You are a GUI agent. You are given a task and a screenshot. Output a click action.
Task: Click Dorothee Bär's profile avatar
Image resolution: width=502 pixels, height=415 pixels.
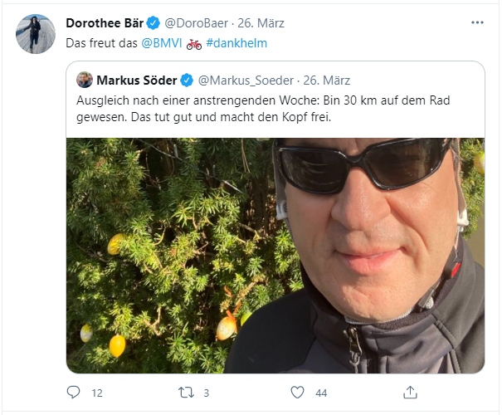[35, 34]
